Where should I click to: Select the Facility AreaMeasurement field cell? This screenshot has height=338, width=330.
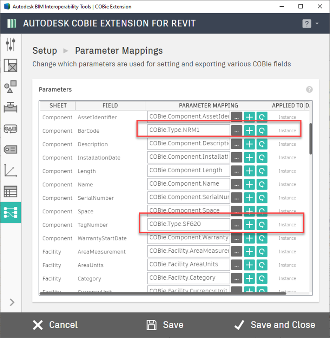101,252
